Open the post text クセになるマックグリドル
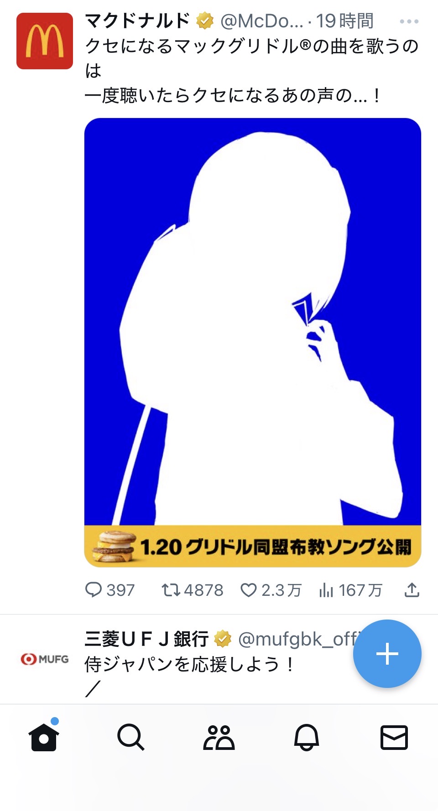This screenshot has width=438, height=811. (252, 71)
